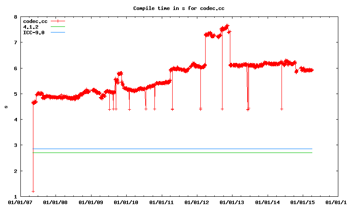Select the ICC-9.0 legend entry text
The height and width of the screenshot is (208, 347).
[x=33, y=32]
